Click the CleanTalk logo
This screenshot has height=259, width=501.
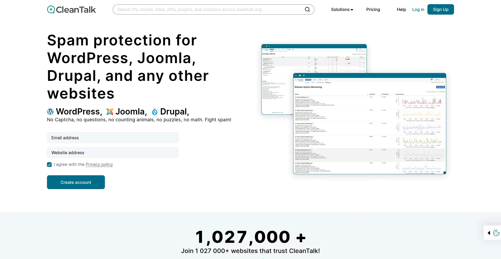pos(71,10)
